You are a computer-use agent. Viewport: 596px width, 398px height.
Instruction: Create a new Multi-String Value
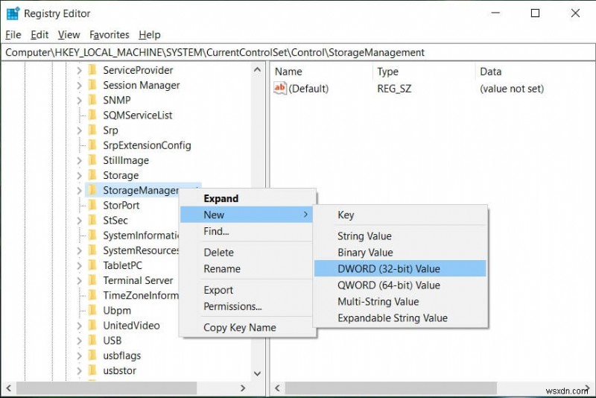point(400,301)
